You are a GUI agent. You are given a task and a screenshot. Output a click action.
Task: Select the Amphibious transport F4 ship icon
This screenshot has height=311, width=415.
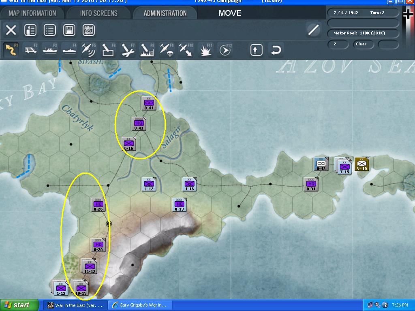click(69, 50)
